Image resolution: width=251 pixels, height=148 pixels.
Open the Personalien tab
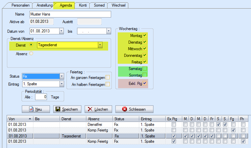(x=21, y=5)
